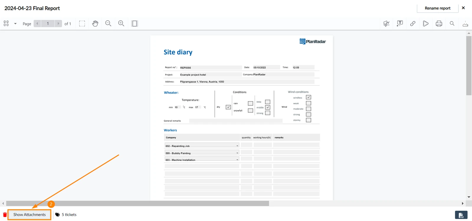Click the address field Pilgramgasse 1
This screenshot has height=221, width=472.
coord(247,82)
